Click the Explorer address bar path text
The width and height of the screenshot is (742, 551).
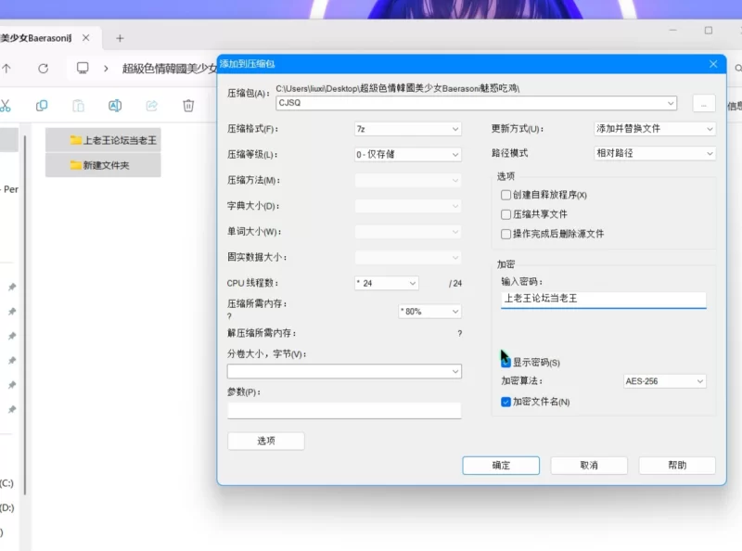(169, 69)
